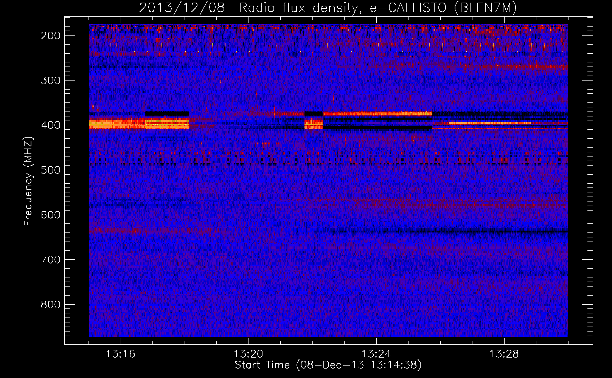
Task: Click the 700 frequency tick label
Action: [x=51, y=260]
